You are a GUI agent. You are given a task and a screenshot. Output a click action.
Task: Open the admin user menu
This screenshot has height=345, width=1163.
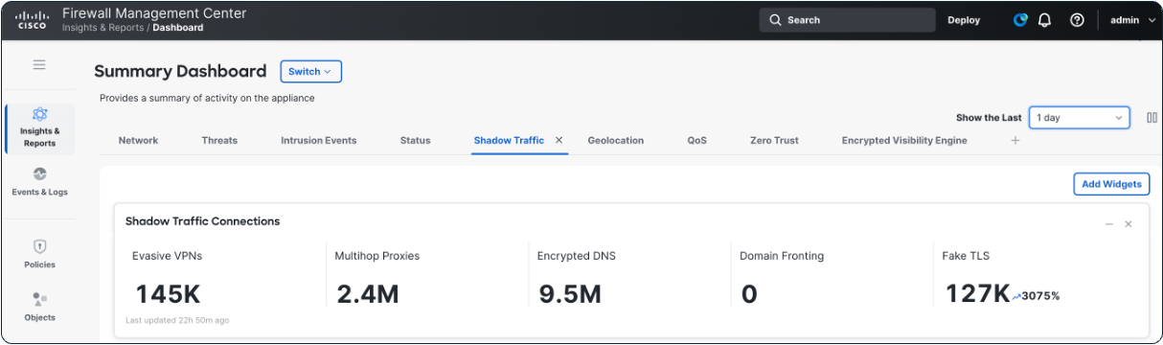pos(1132,20)
